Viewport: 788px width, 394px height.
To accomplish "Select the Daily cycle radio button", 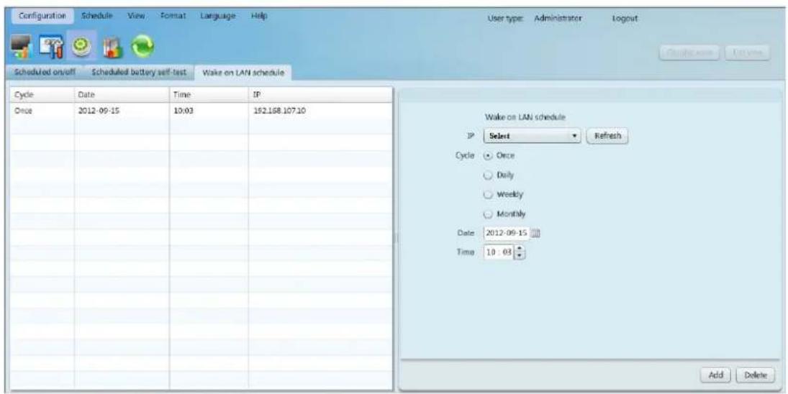I will [487, 175].
